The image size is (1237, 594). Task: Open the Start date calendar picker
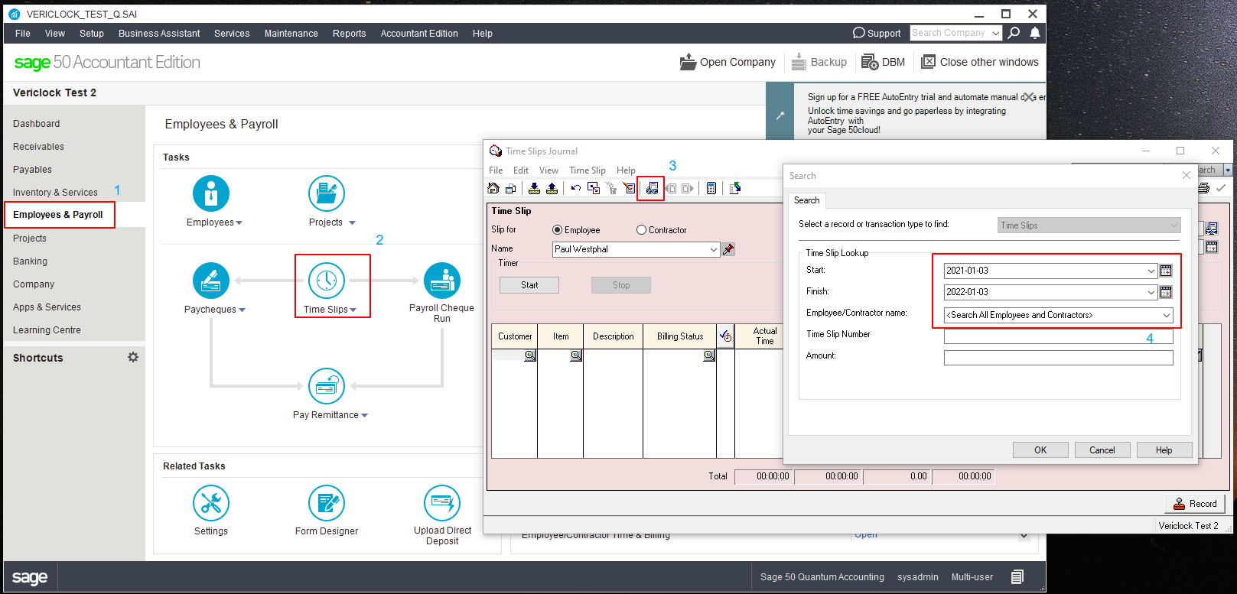point(1166,271)
